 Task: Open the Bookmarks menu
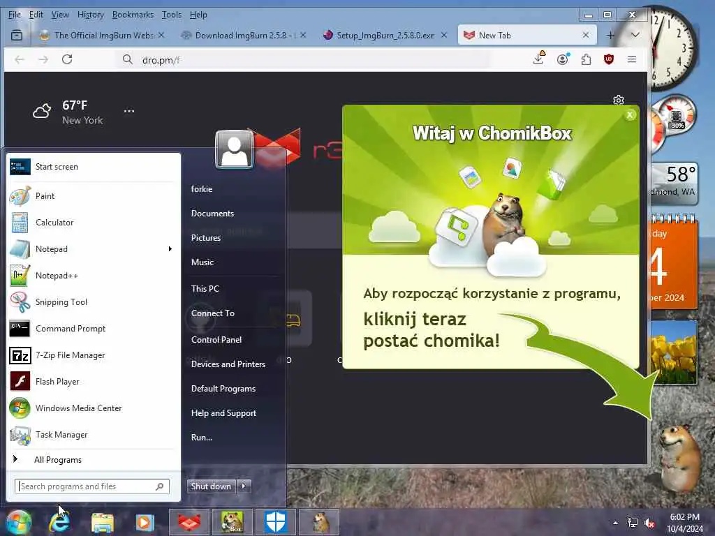pos(133,15)
